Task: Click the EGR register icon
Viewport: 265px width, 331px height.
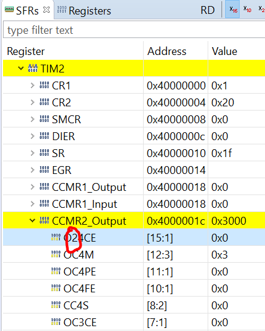Action: (44, 169)
